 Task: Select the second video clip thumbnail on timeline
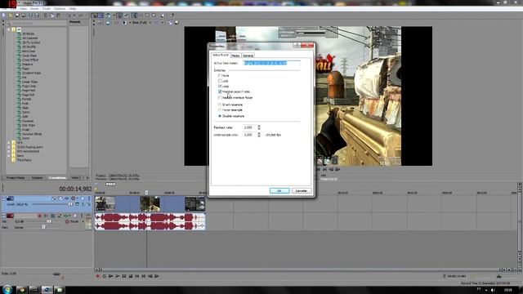coord(150,203)
